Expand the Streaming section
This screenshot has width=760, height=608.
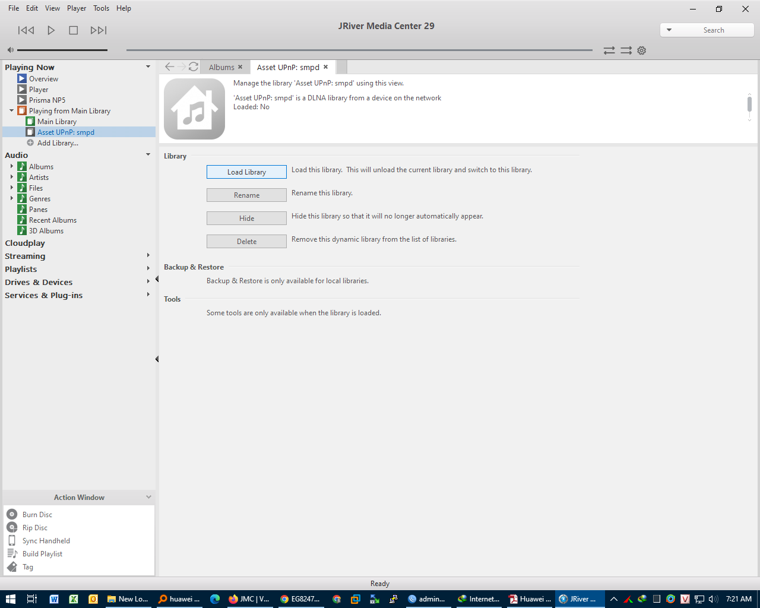point(148,255)
